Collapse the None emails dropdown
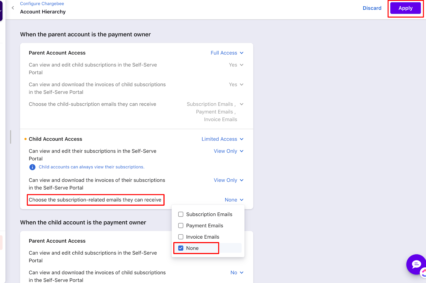The height and width of the screenshot is (283, 426). (x=234, y=200)
